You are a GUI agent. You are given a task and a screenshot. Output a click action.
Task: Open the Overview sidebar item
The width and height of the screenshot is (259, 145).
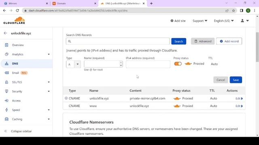point(18,45)
